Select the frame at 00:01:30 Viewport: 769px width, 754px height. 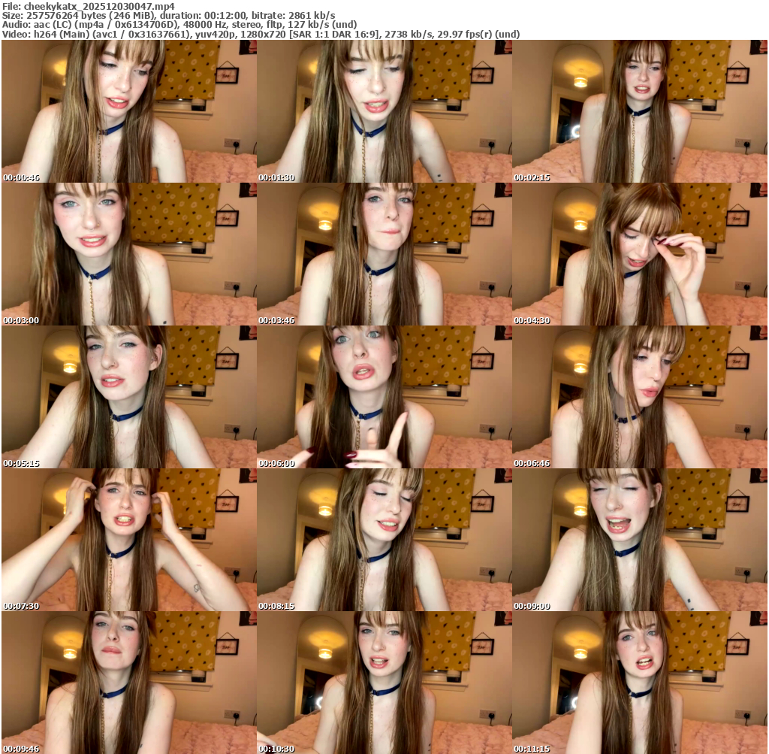click(x=384, y=111)
